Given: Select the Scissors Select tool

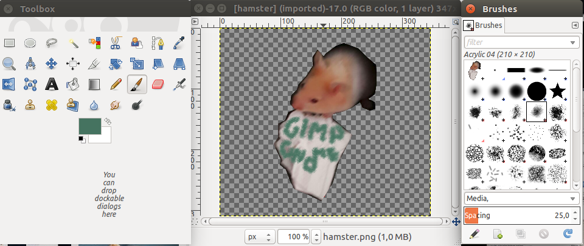Looking at the screenshot, I should (x=116, y=43).
